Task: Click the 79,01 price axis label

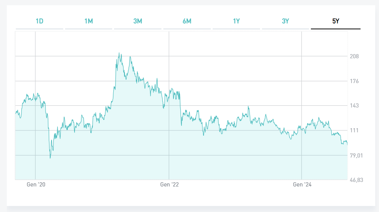Action: (x=356, y=155)
